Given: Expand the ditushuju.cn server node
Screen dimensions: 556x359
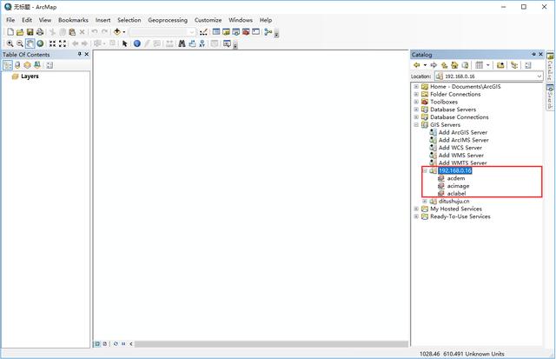Looking at the screenshot, I should 425,201.
